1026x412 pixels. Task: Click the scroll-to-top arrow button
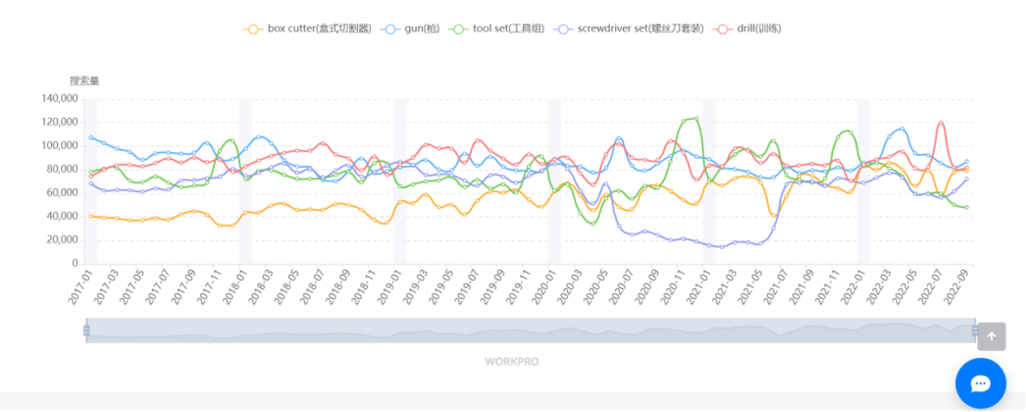(991, 336)
